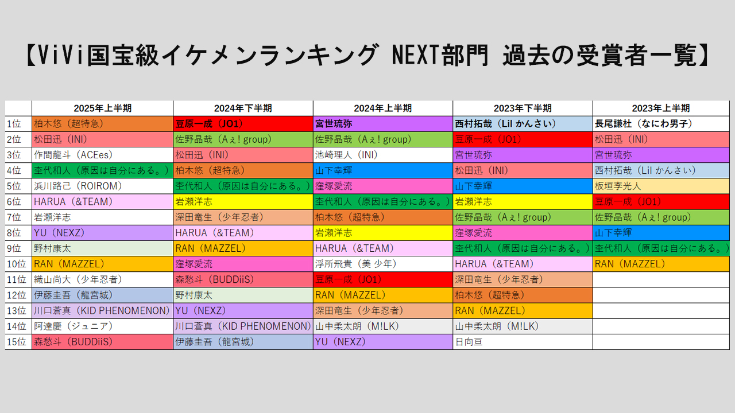This screenshot has width=735, height=413.
Task: Select 板垣李光人 cell
Action: tap(661, 186)
